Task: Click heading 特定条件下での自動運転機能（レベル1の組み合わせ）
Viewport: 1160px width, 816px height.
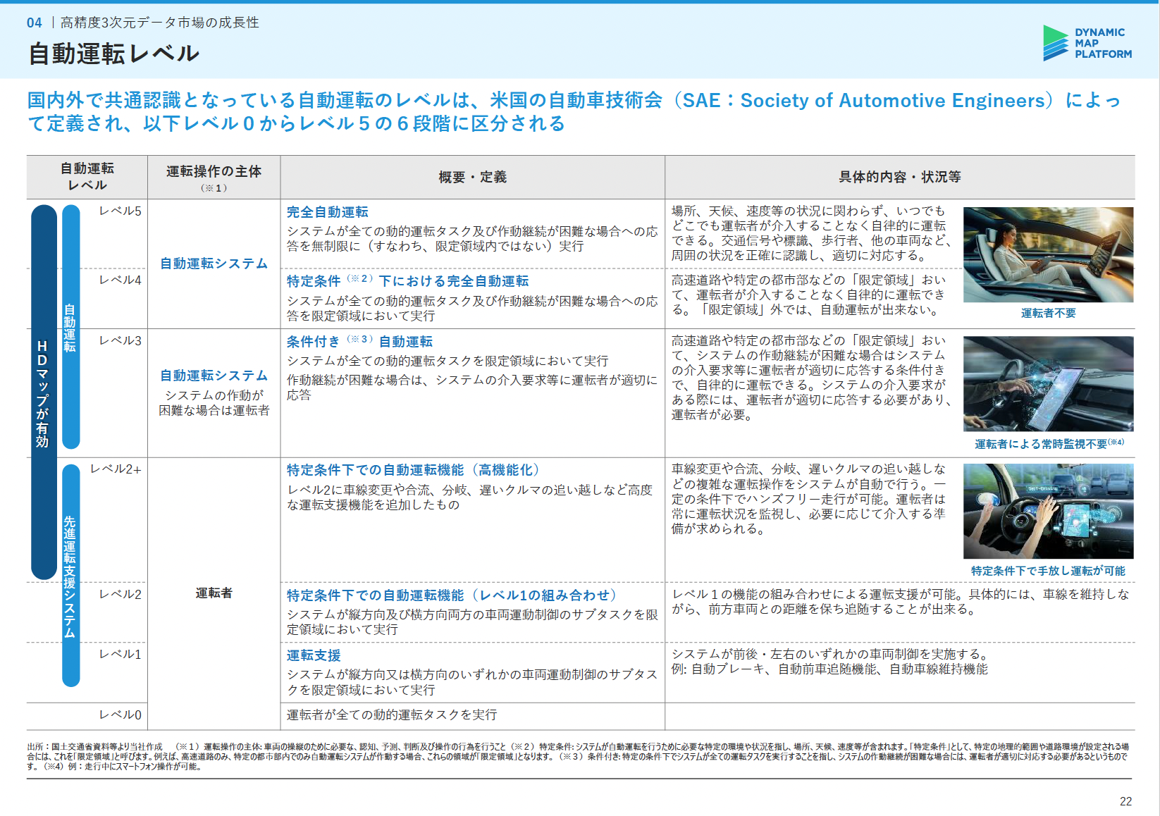Action: click(453, 595)
